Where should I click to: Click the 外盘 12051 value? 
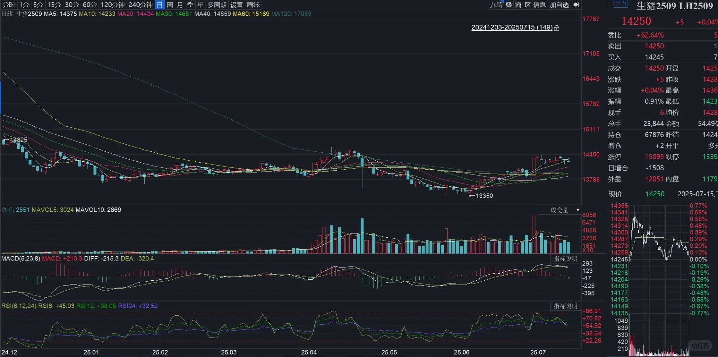[x=654, y=179]
